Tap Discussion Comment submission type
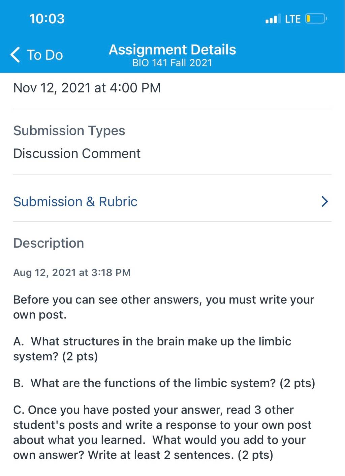The height and width of the screenshot is (476, 345). 77,153
